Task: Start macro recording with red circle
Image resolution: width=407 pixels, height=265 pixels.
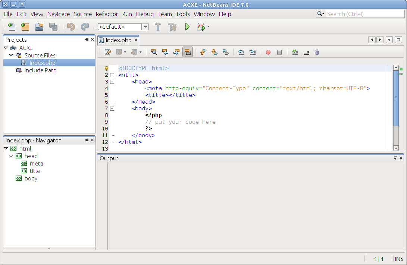Action: 268,52
